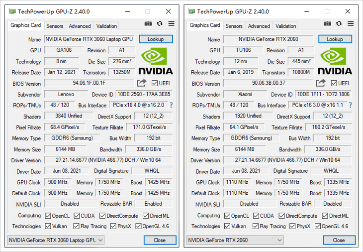Toggle the DirectCompute checkbox in the RTX 3060 window
363x252 pixels.
102,216
